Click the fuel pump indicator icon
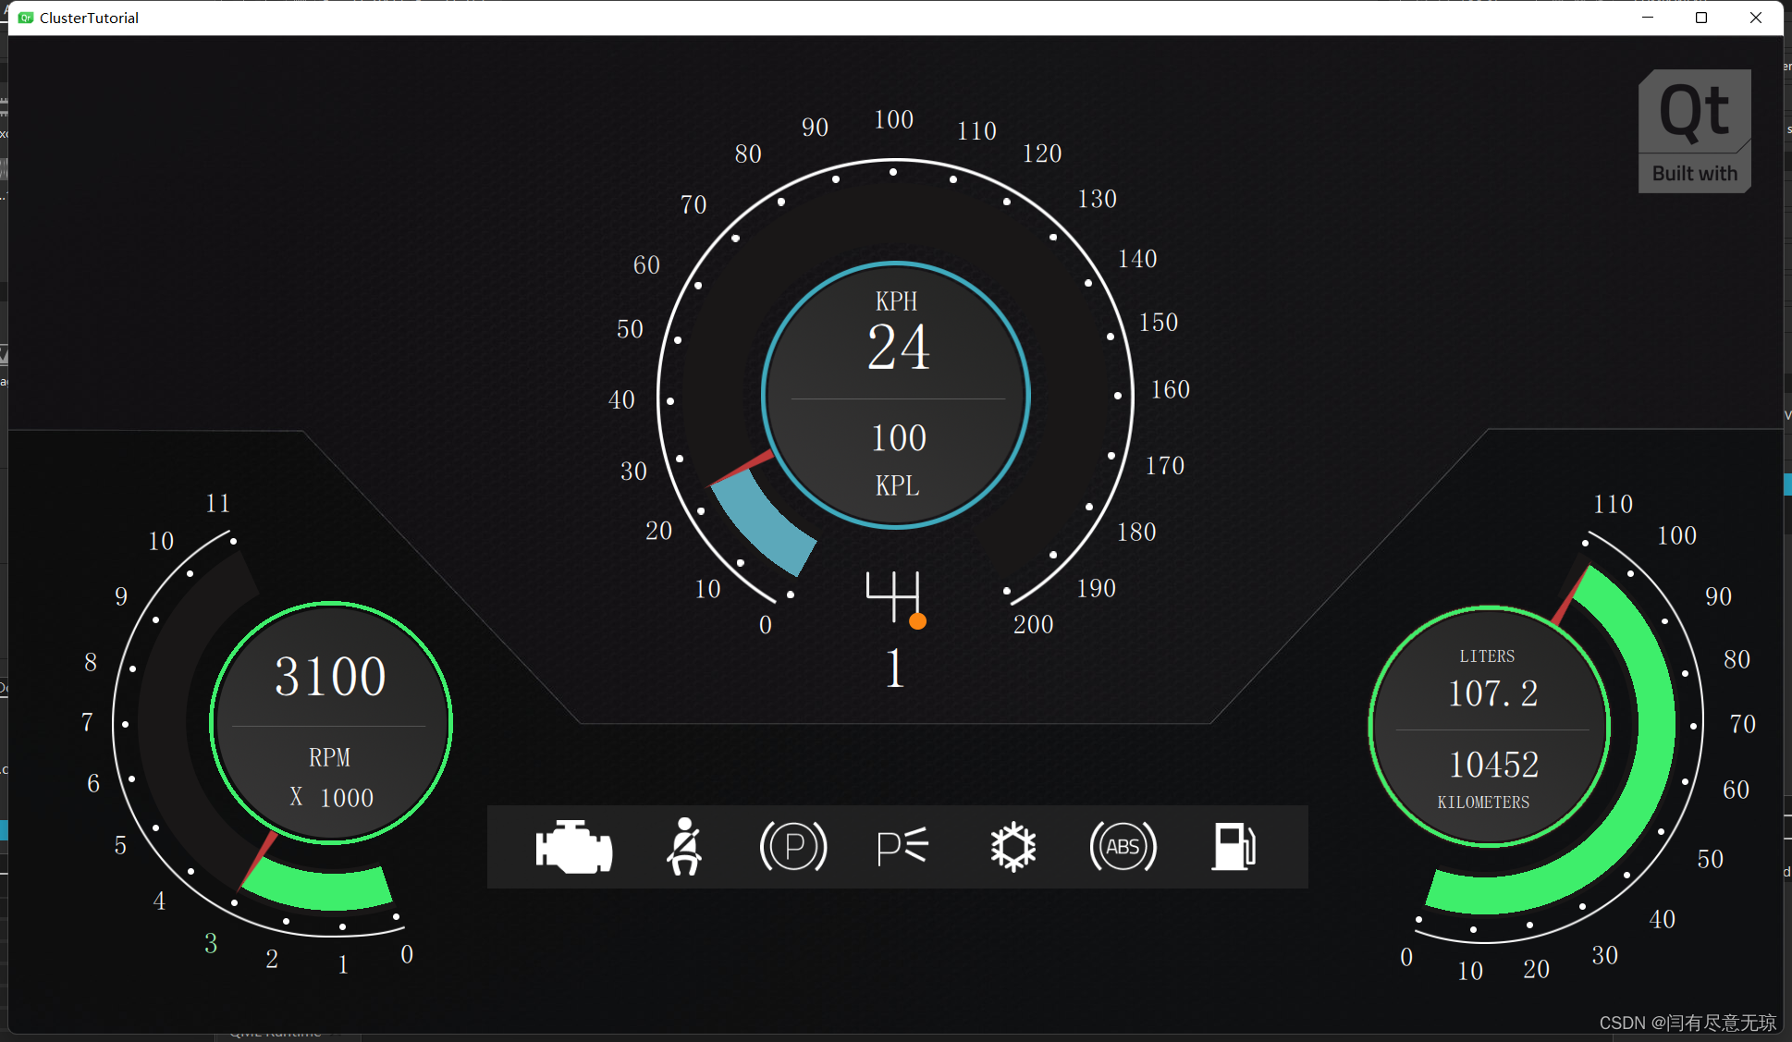 (1234, 847)
